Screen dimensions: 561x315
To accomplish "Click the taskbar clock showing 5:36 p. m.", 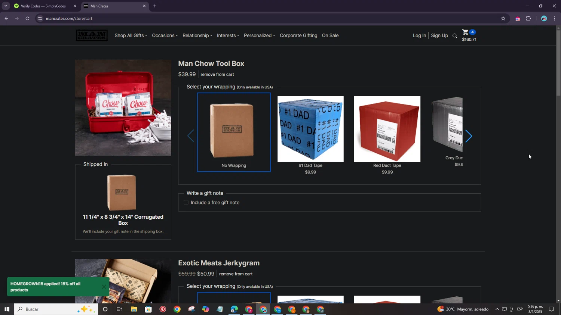I will coord(535,309).
